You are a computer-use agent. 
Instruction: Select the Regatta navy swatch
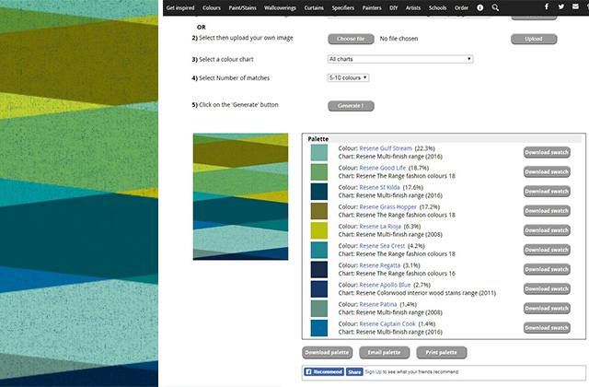319,270
